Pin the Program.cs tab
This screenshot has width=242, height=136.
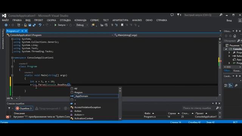(x=22, y=31)
